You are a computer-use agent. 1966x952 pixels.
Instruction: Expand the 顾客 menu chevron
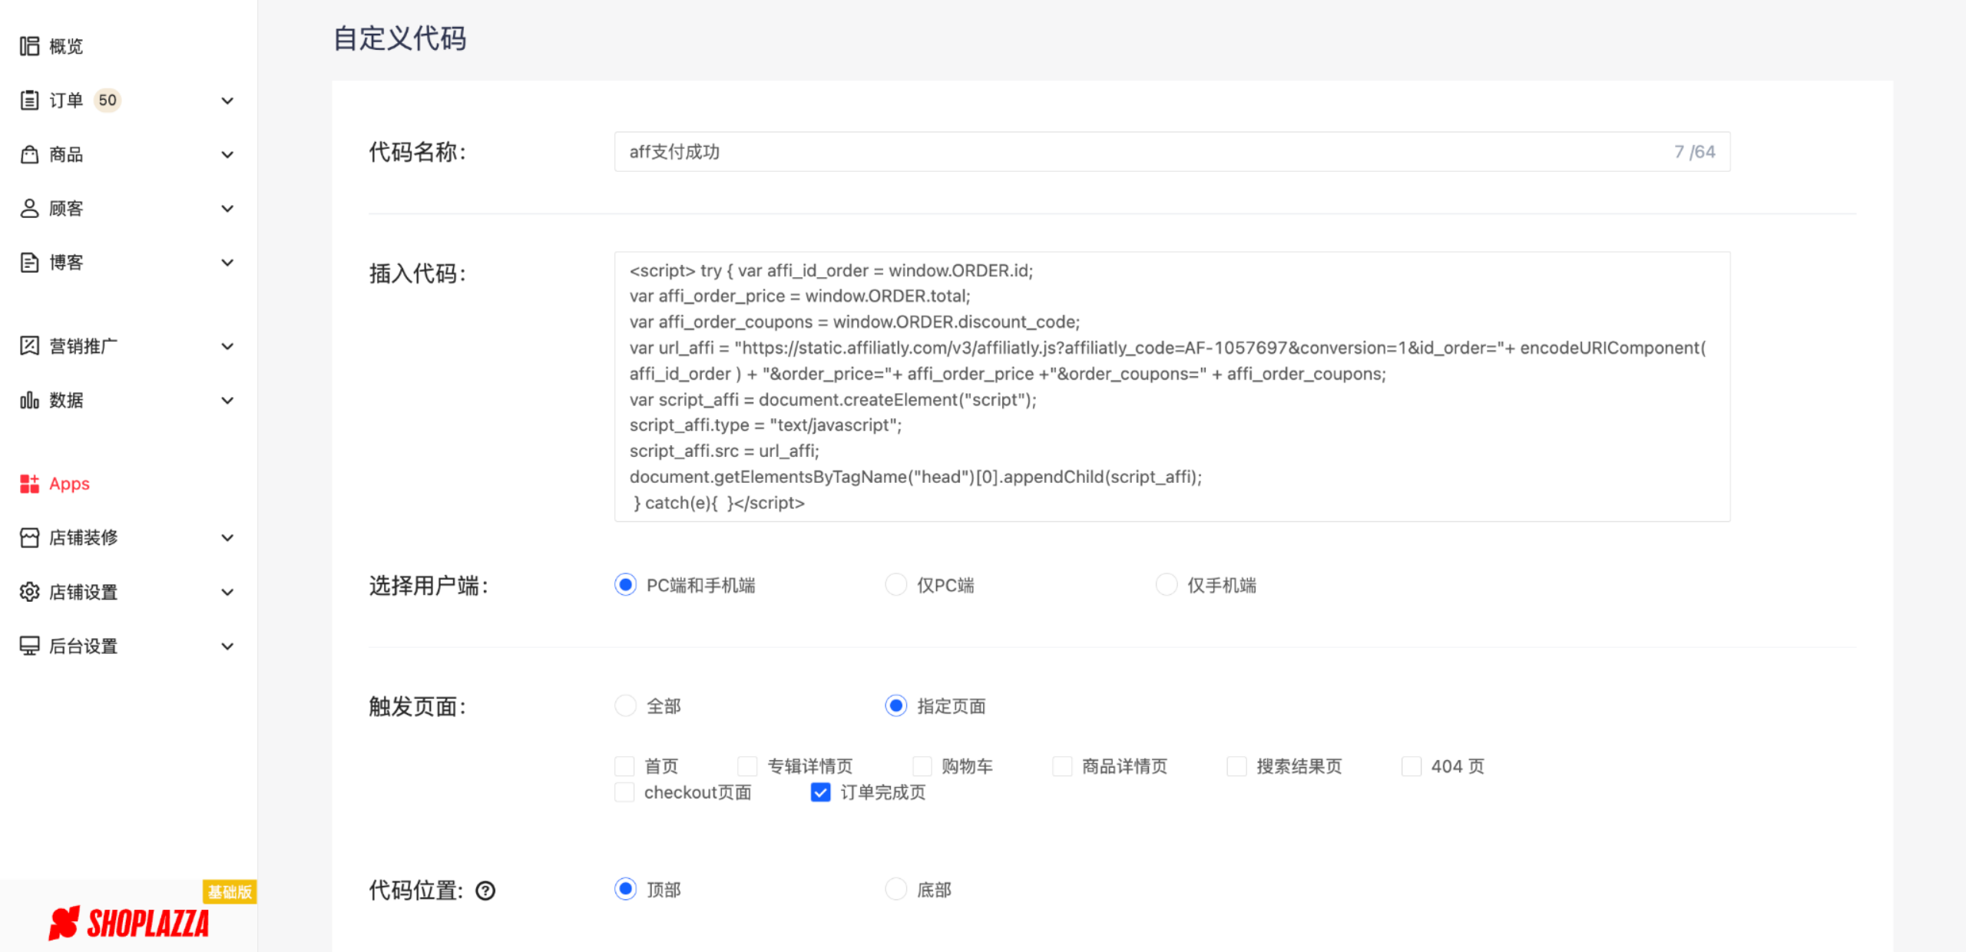(x=227, y=208)
